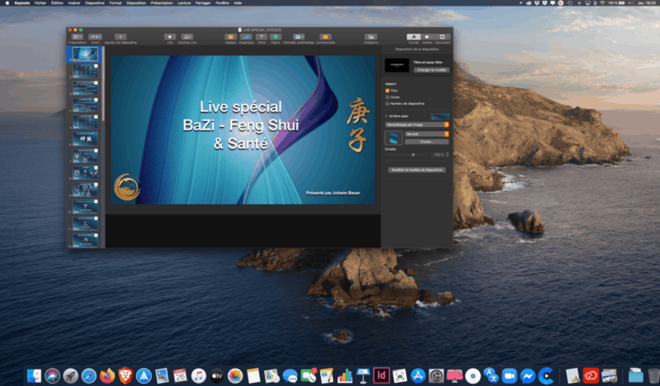
Task: Open the Apple menu
Action: click(x=7, y=3)
